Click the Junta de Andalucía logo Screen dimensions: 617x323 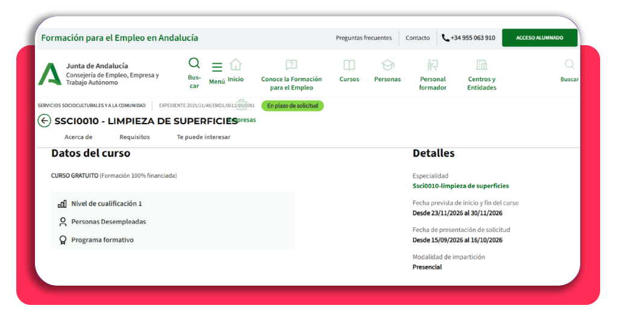click(50, 74)
